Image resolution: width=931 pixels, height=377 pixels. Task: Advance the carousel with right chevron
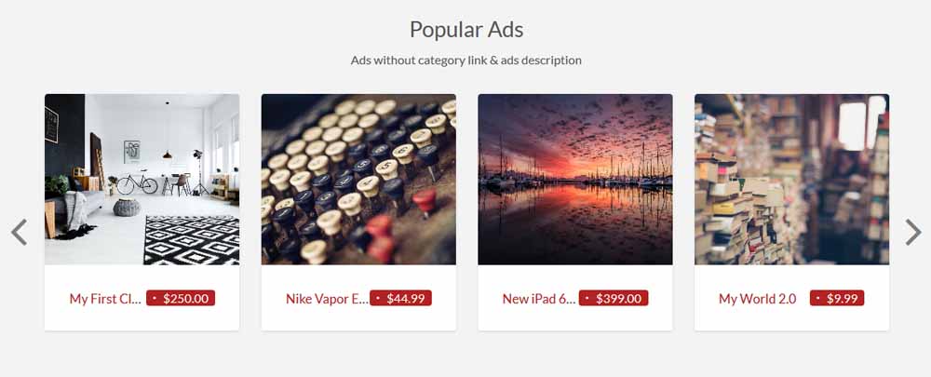click(x=912, y=232)
